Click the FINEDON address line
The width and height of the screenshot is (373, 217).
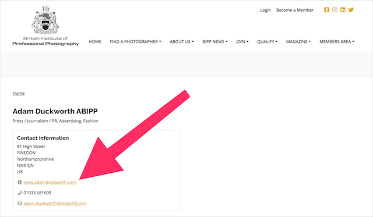pos(26,152)
